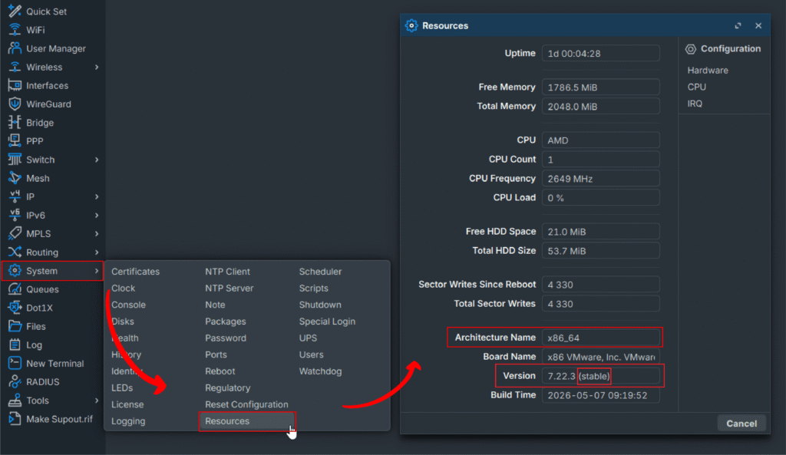Screen dimensions: 786x455
Task: Expand the IPv6 submenu arrow
Action: (97, 215)
